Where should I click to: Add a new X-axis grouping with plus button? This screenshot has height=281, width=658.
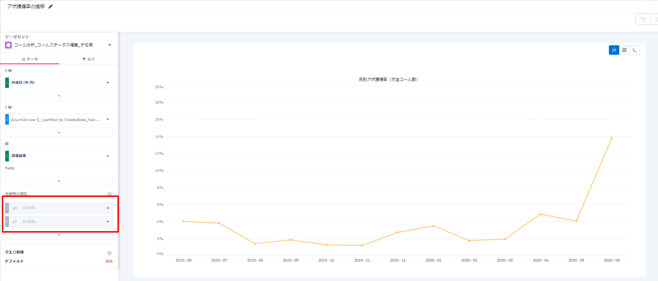59,96
